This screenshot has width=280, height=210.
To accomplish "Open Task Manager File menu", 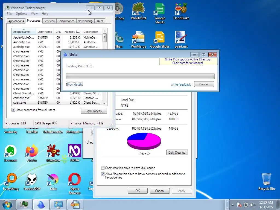I will (9, 14).
